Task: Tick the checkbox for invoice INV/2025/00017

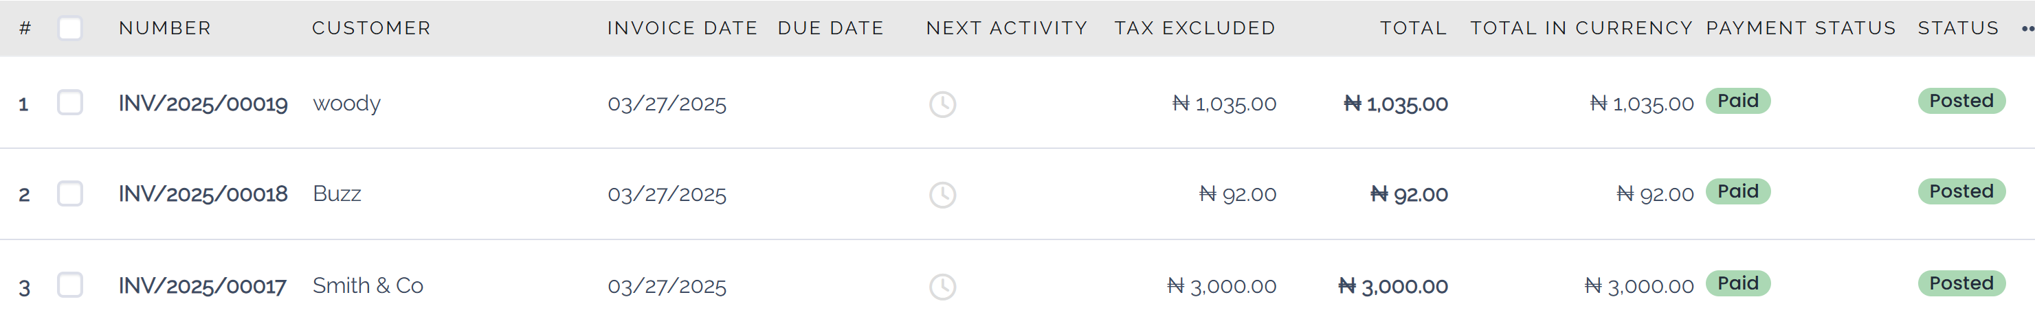Action: (x=70, y=284)
